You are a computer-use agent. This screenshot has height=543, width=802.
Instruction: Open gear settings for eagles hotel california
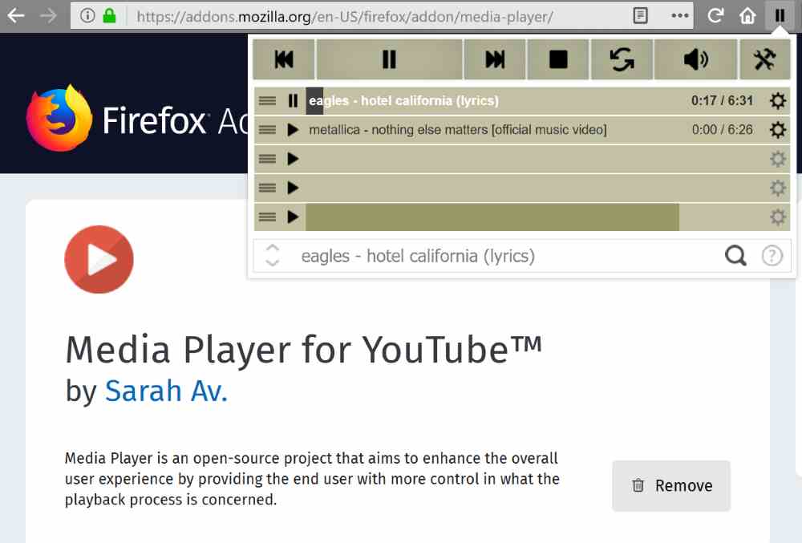coord(777,101)
